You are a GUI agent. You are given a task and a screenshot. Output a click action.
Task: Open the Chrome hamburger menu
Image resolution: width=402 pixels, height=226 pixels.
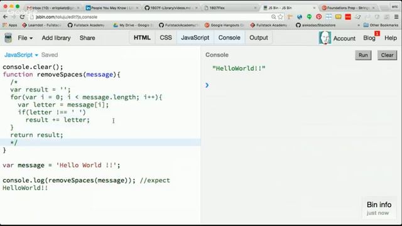[x=396, y=17]
